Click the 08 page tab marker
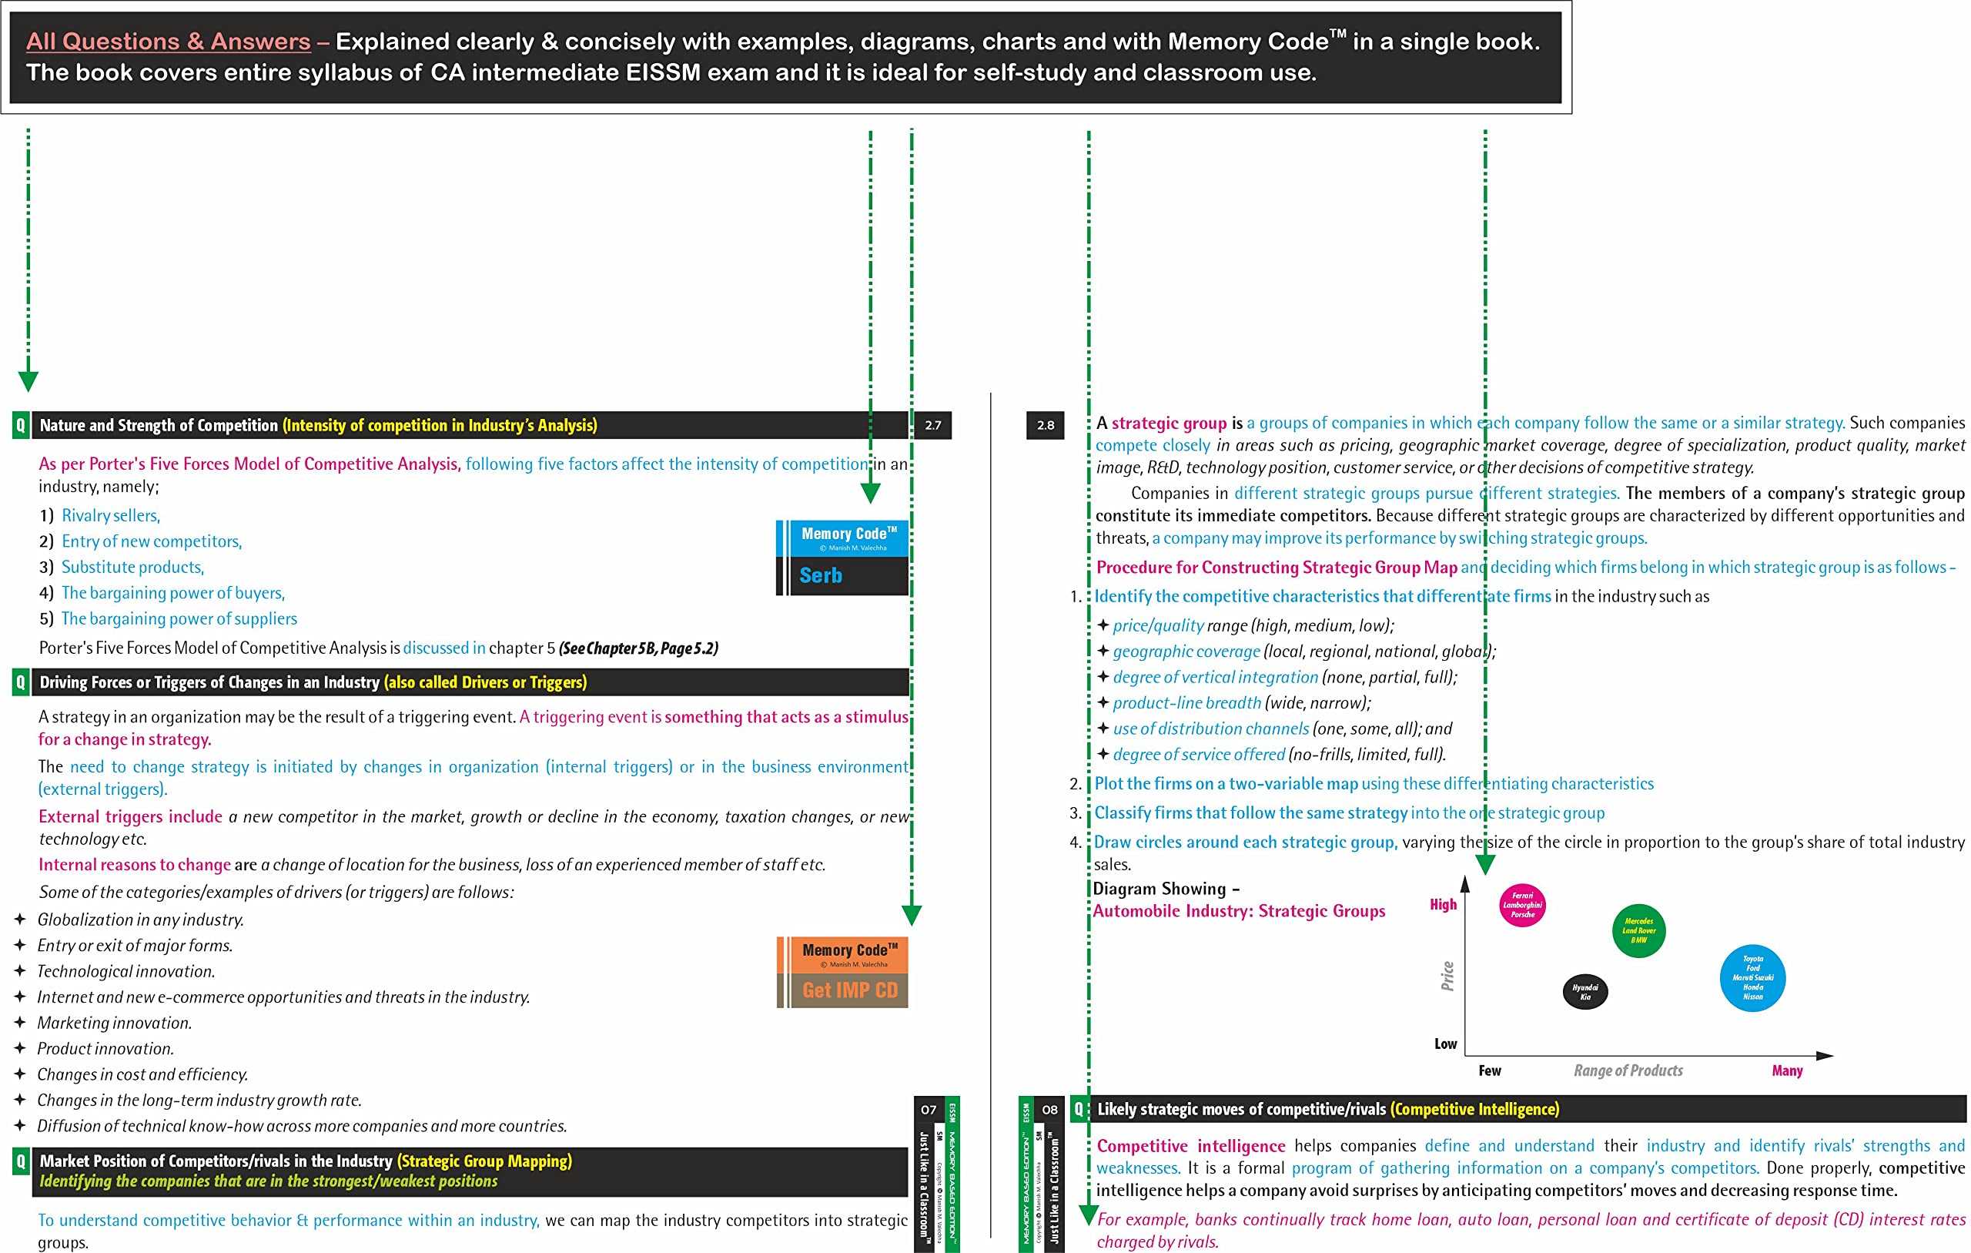1971x1253 pixels. pyautogui.click(x=1049, y=1110)
